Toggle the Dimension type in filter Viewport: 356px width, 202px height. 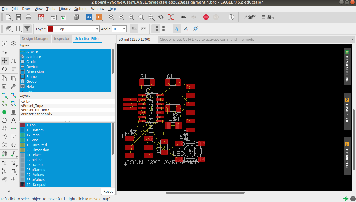coord(65,71)
